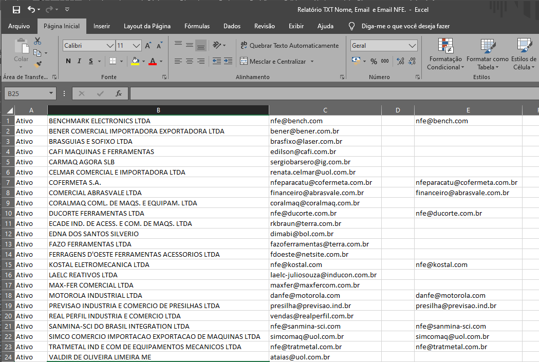Click Mesclar e Centralizar button
Image resolution: width=539 pixels, height=362 pixels.
(x=273, y=62)
